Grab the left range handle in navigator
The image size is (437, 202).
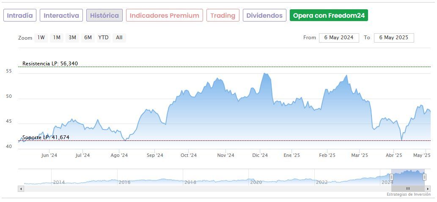pos(391,177)
